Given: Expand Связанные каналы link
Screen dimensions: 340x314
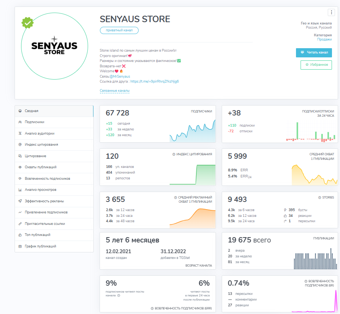Looking at the screenshot, I should tap(114, 91).
